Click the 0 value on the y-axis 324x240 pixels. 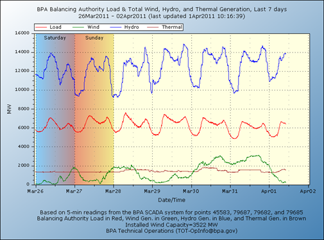click(x=28, y=184)
